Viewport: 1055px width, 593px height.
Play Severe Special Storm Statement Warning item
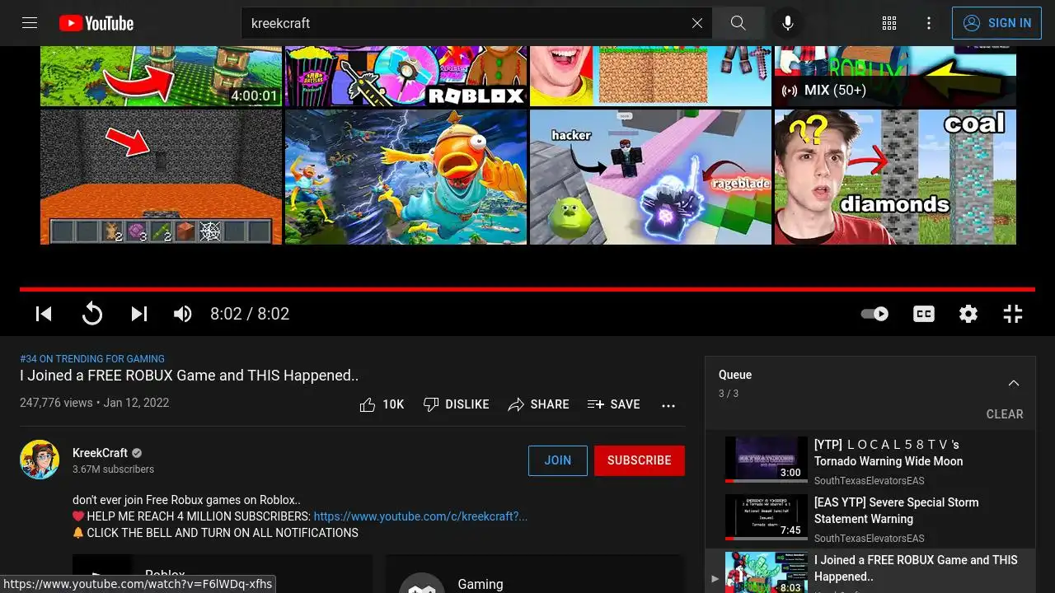pos(870,519)
